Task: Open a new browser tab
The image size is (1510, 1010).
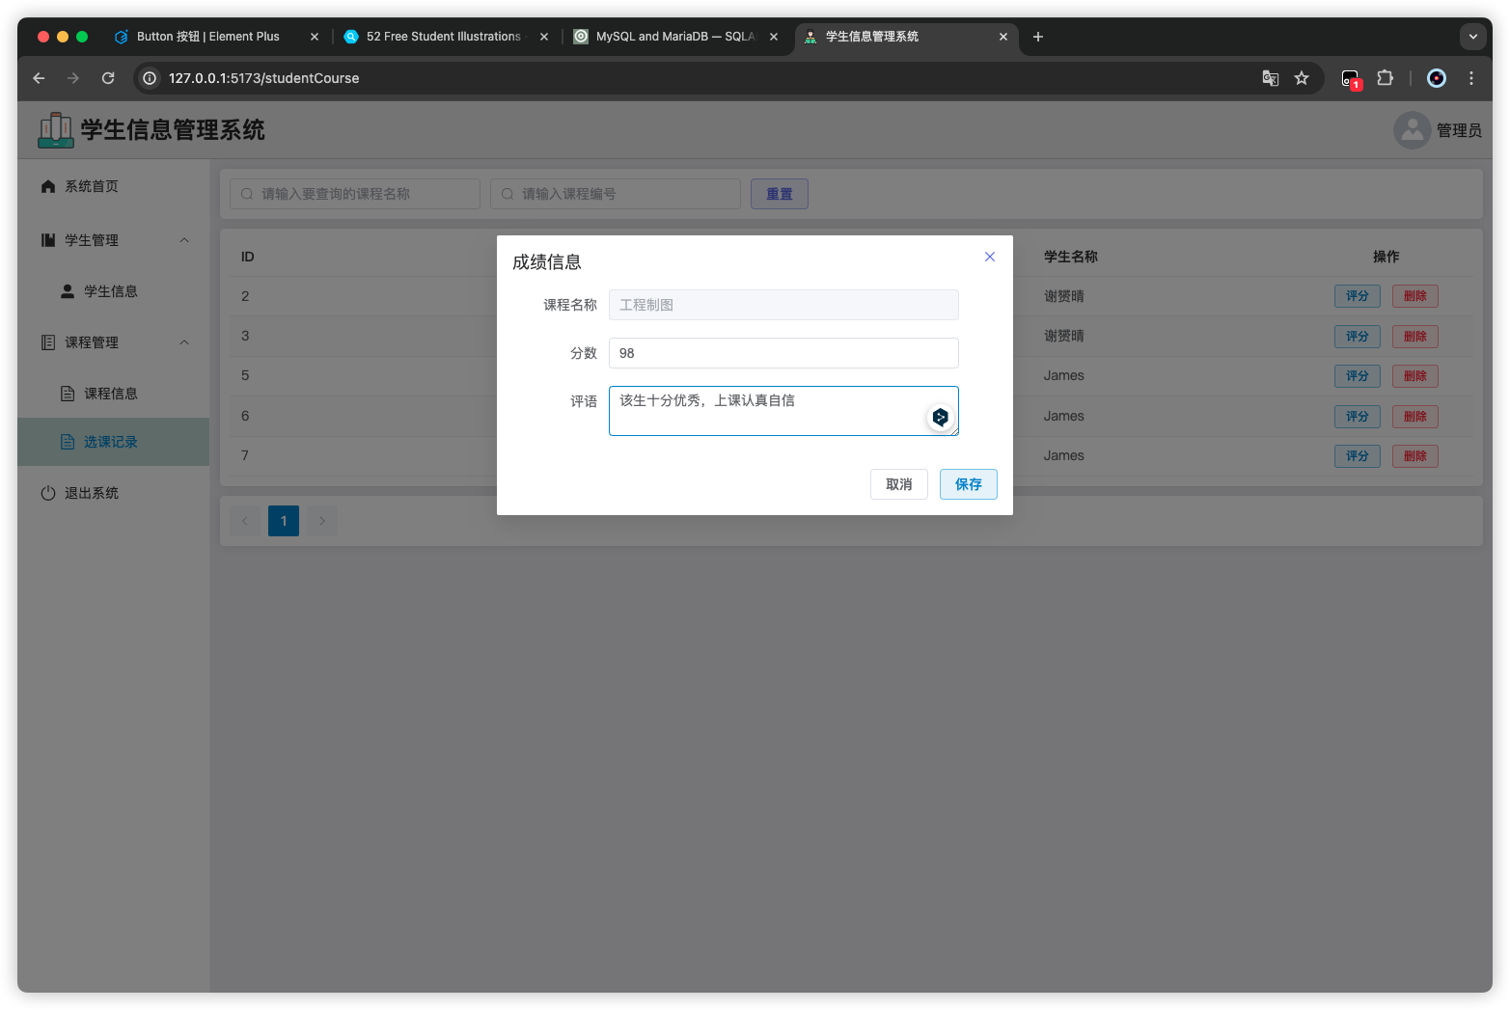Action: pyautogui.click(x=1038, y=37)
